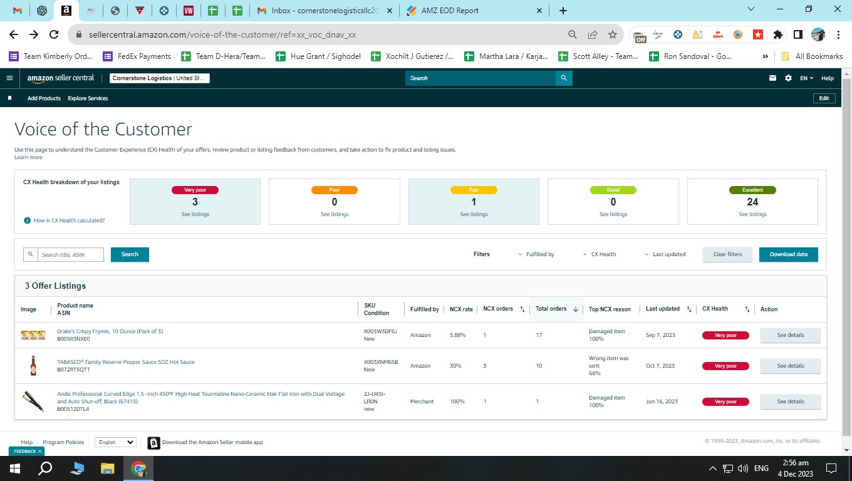Go back to the previous browser page
Image resolution: width=852 pixels, height=481 pixels.
pos(14,34)
